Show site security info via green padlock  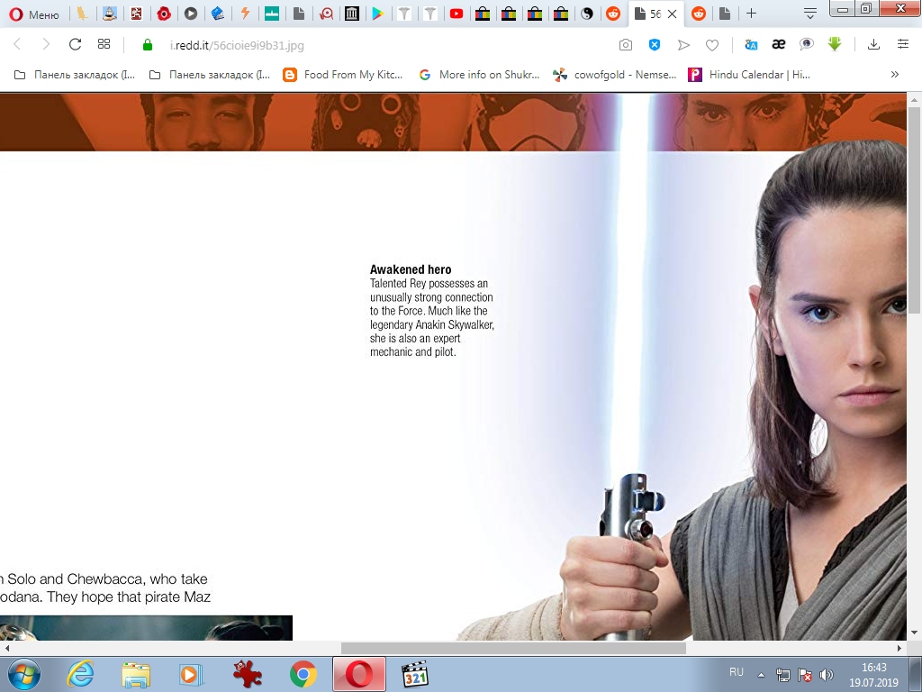148,45
